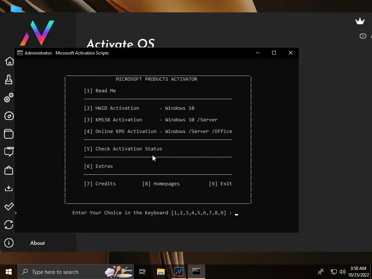
Task: Open File Explorer from the taskbar
Action: 161,272
